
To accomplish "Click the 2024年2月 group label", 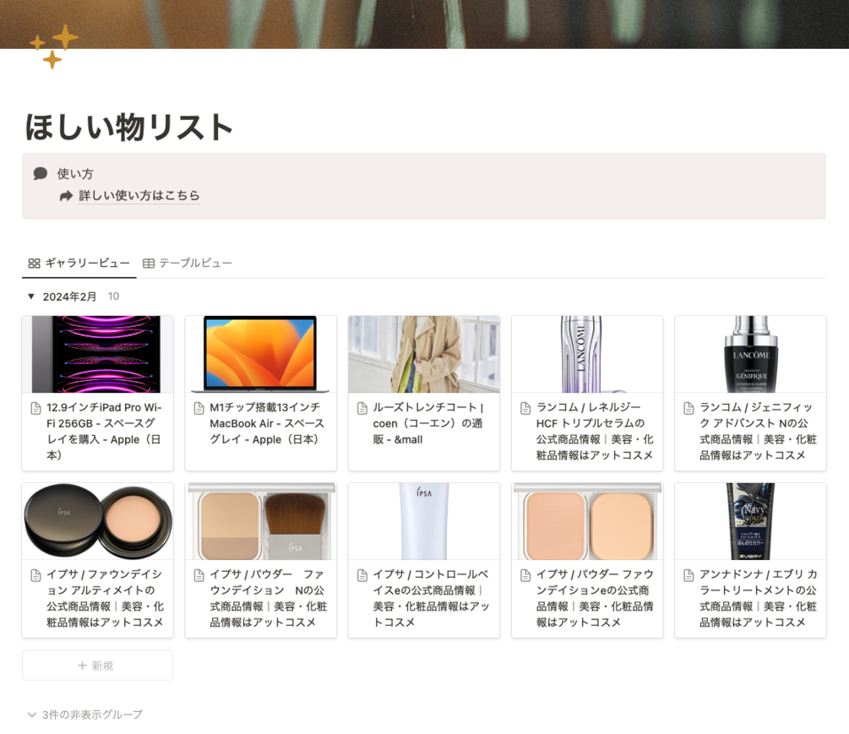I will (69, 296).
